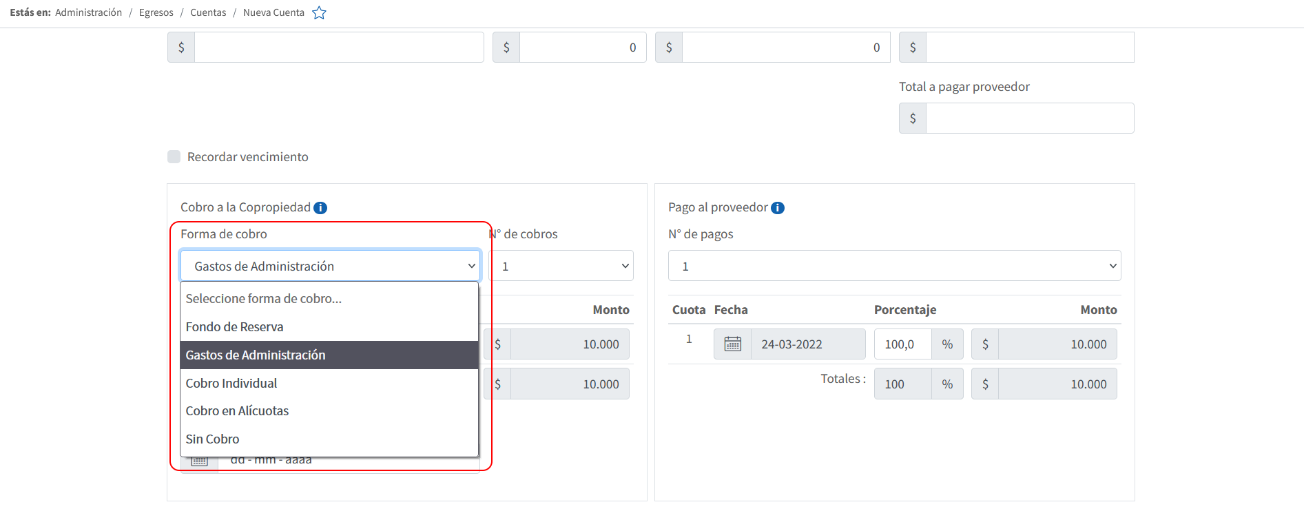This screenshot has height=511, width=1304.
Task: Tick the Recordar vencimiento checkbox
Action: (174, 157)
